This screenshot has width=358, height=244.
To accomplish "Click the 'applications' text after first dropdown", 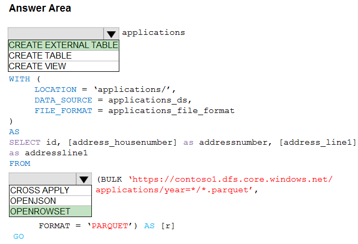I will (154, 33).
